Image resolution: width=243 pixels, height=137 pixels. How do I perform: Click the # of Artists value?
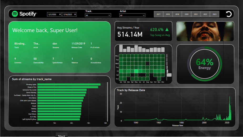tap(91, 44)
